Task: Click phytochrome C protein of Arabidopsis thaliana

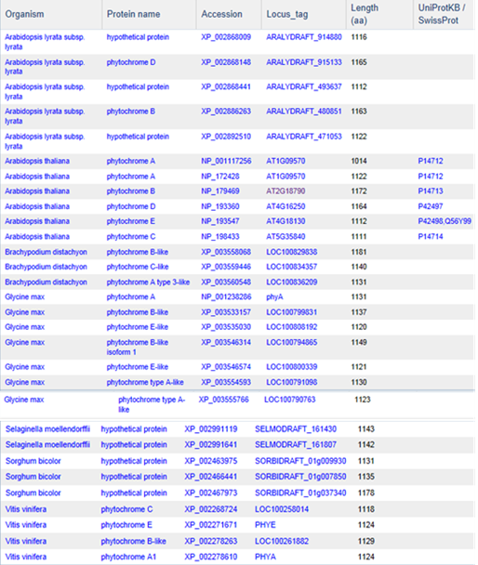Action: pos(131,237)
